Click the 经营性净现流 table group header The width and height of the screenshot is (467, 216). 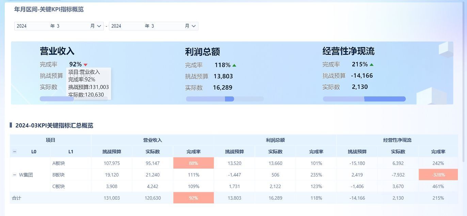[397, 140]
